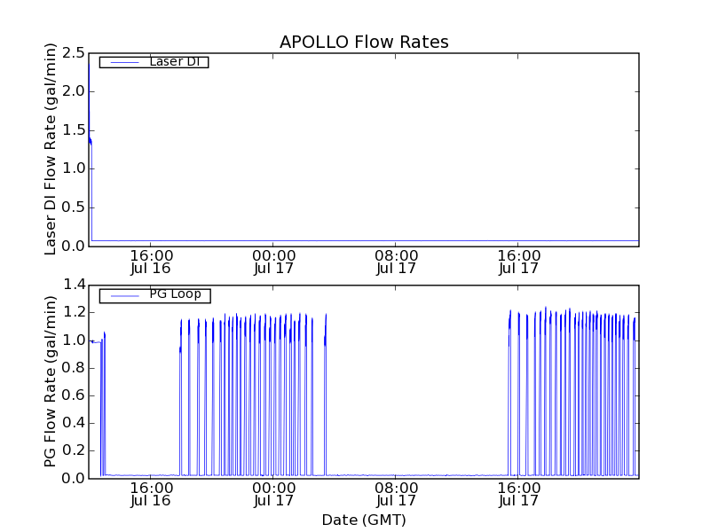
Task: Click the Laser DI Flow Rate y-axis label
Action: (51, 149)
